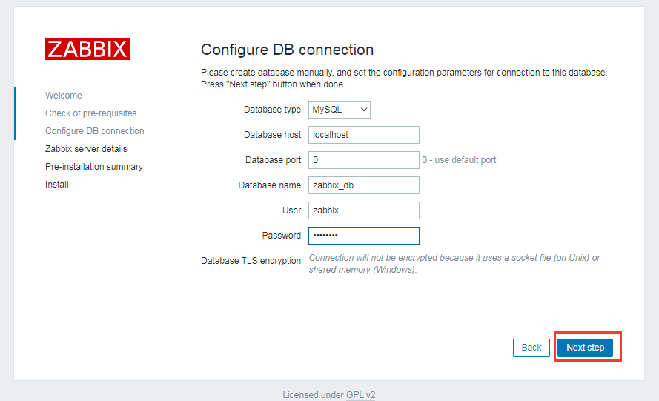
Task: Click the Configure DB connection page heading
Action: (x=287, y=50)
